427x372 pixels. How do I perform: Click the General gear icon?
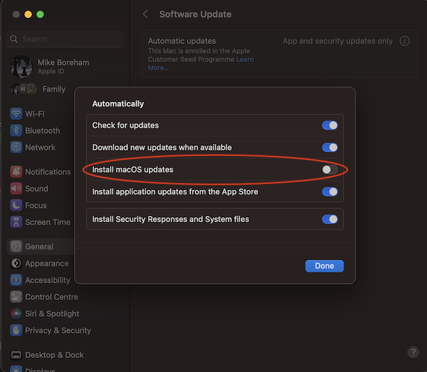[16, 247]
